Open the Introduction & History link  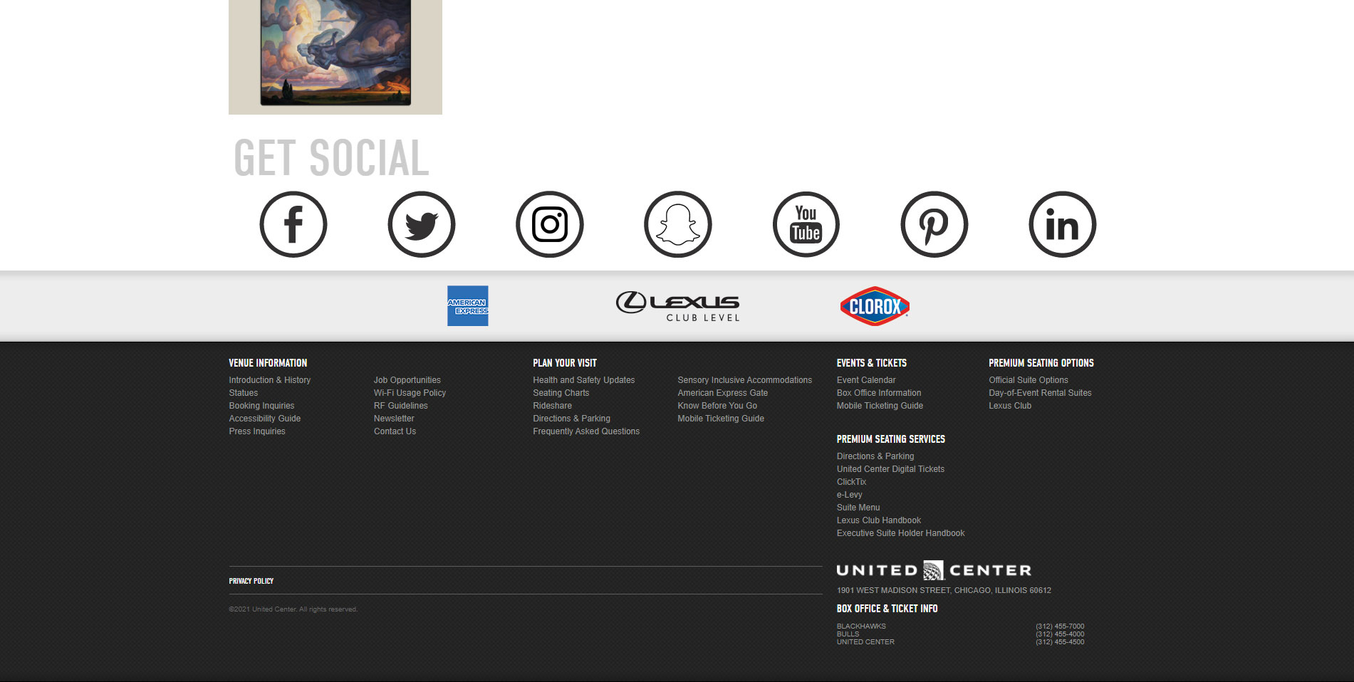point(270,380)
